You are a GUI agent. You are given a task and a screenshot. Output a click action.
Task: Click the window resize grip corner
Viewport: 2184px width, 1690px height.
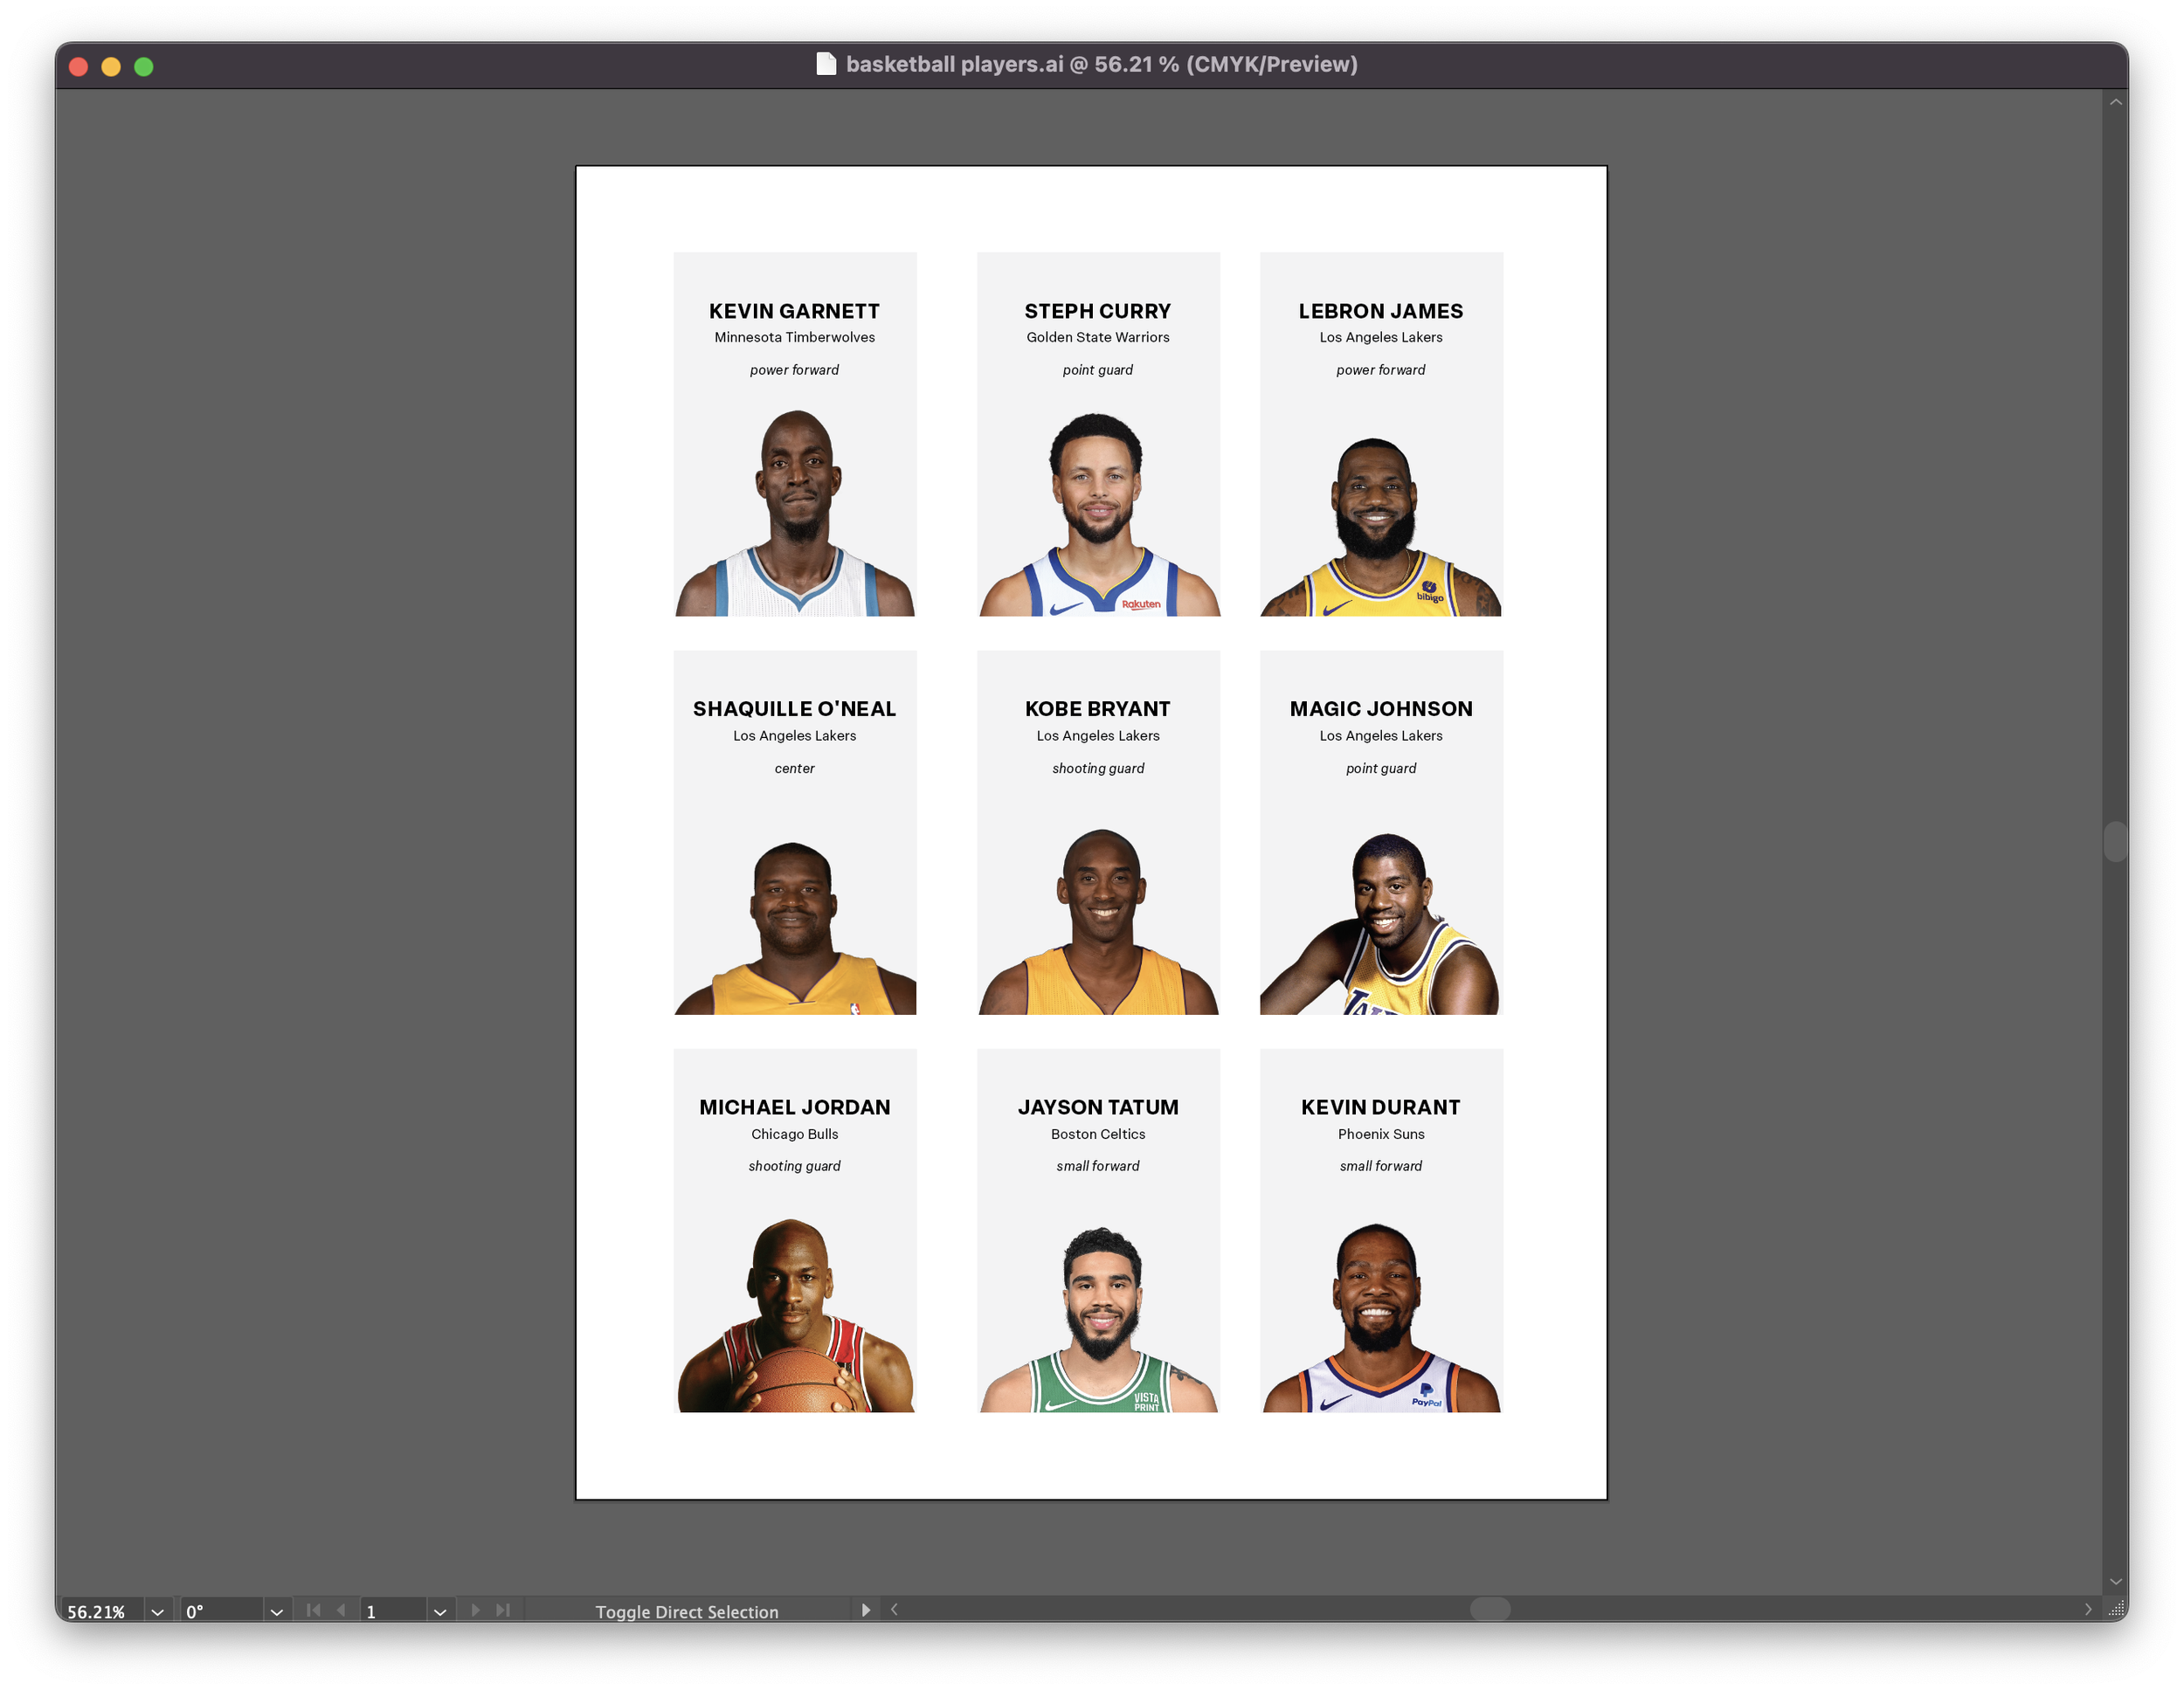tap(2116, 1610)
